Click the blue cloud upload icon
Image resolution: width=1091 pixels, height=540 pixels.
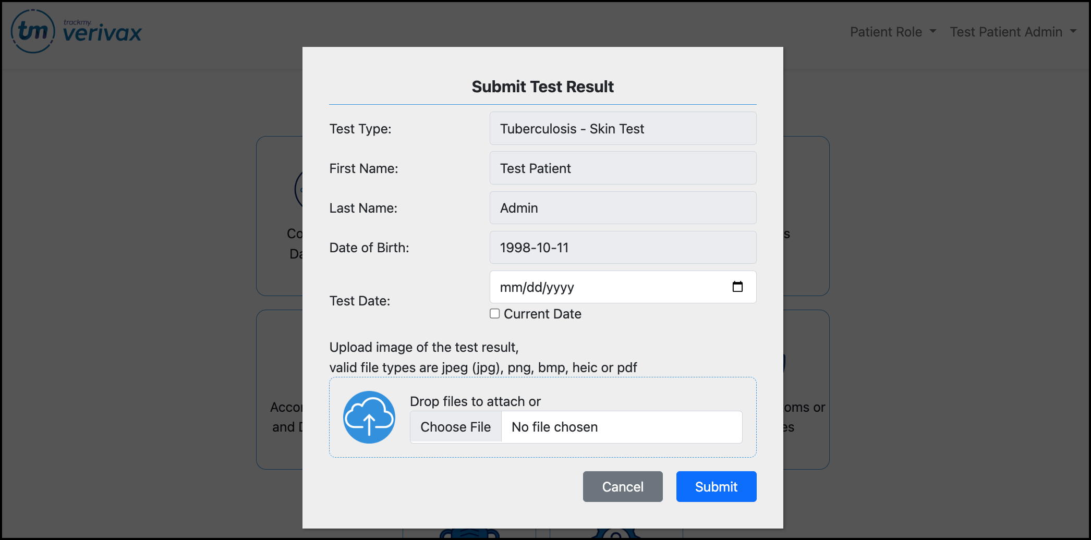tap(369, 417)
